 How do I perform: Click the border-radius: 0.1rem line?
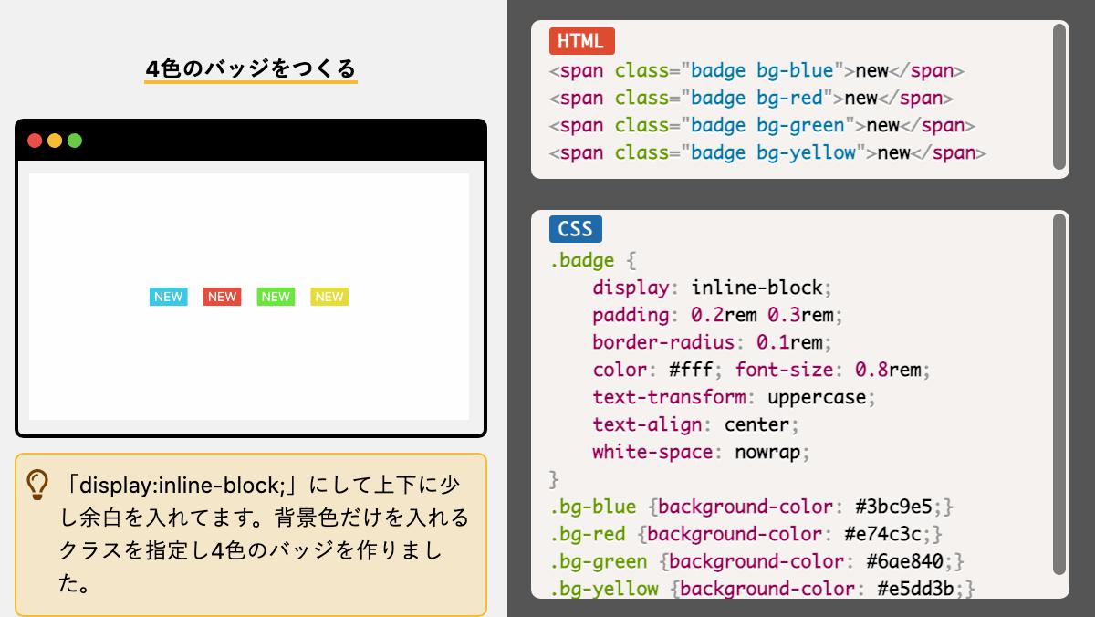(713, 343)
